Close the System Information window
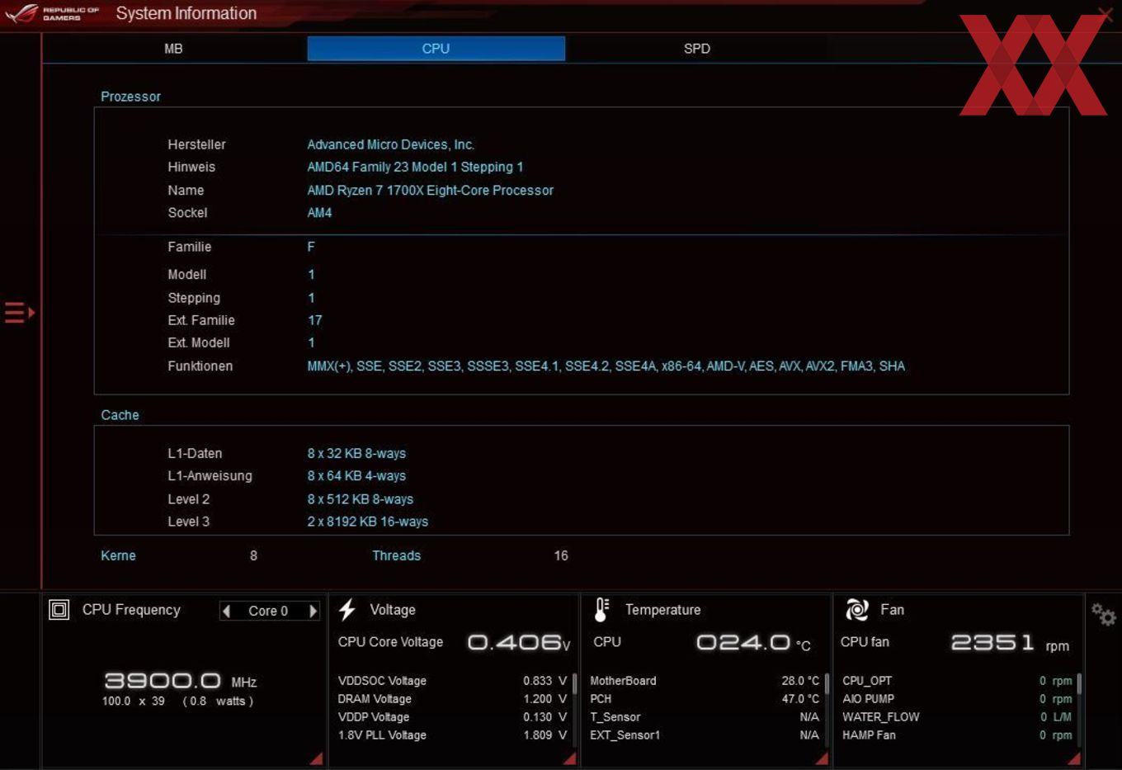The width and height of the screenshot is (1122, 770). [1106, 13]
